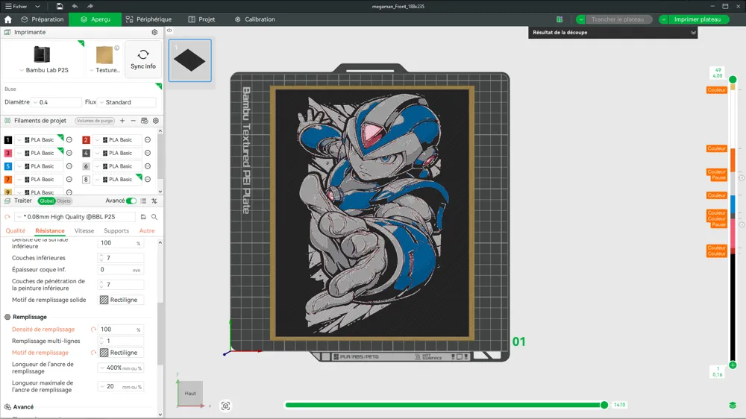This screenshot has width=746, height=419.
Task: Click the Imprimer plateau button
Action: click(698, 19)
